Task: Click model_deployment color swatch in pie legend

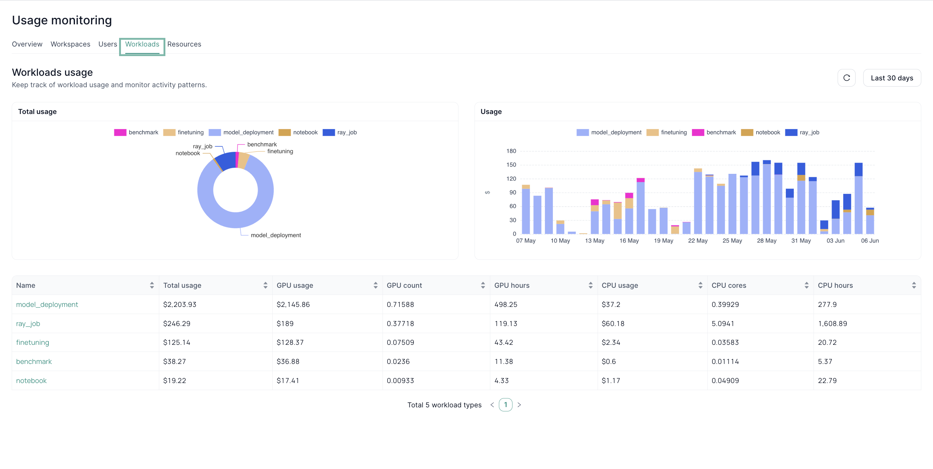Action: 215,132
